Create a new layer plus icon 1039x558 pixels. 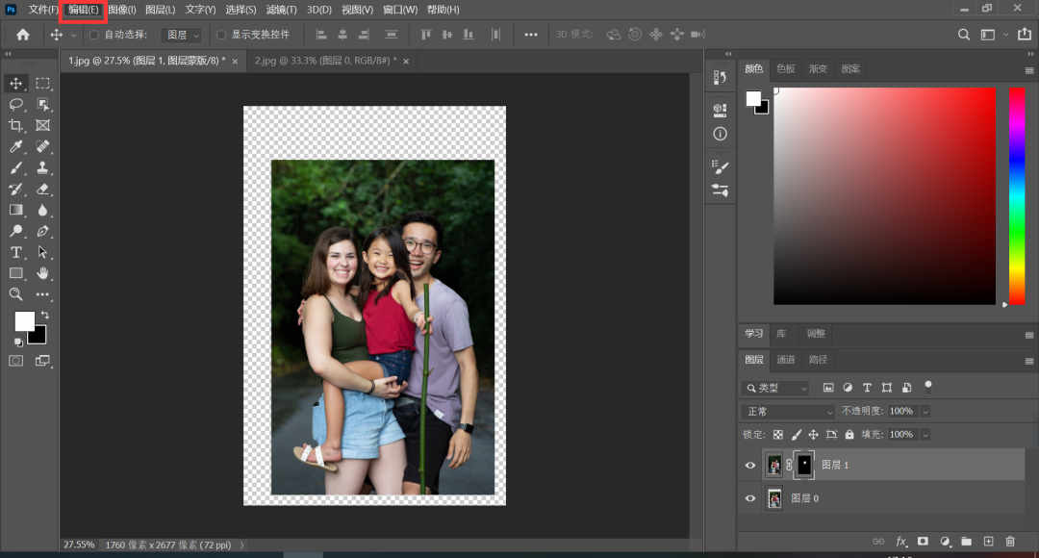click(988, 542)
